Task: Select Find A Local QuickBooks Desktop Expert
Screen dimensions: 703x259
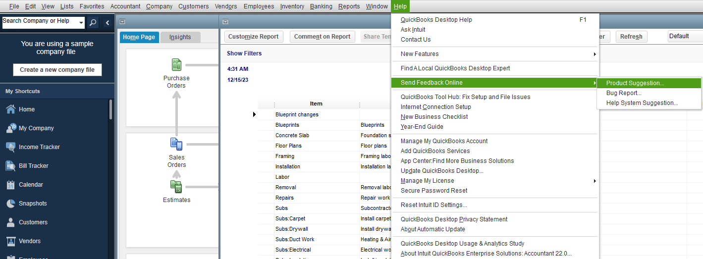Action: (x=495, y=68)
